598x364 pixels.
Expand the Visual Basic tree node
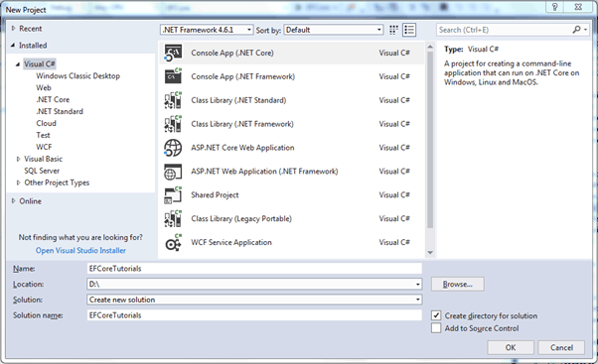[x=18, y=159]
